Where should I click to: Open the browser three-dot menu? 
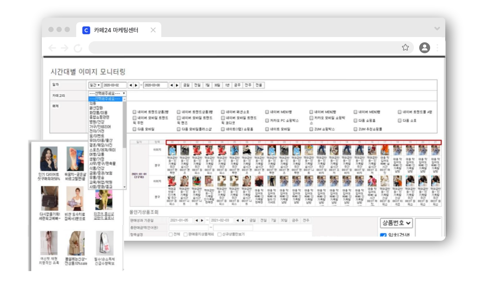(x=438, y=48)
